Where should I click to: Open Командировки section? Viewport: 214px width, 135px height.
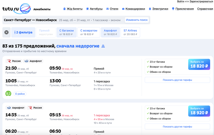(135, 9)
